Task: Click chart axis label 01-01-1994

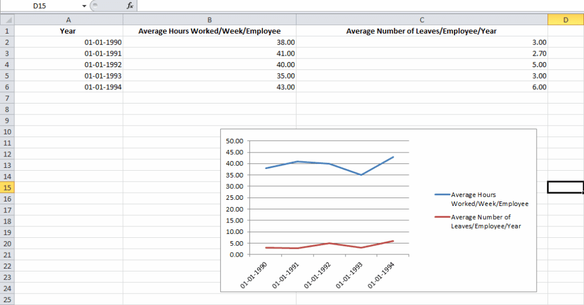Action: click(x=381, y=275)
